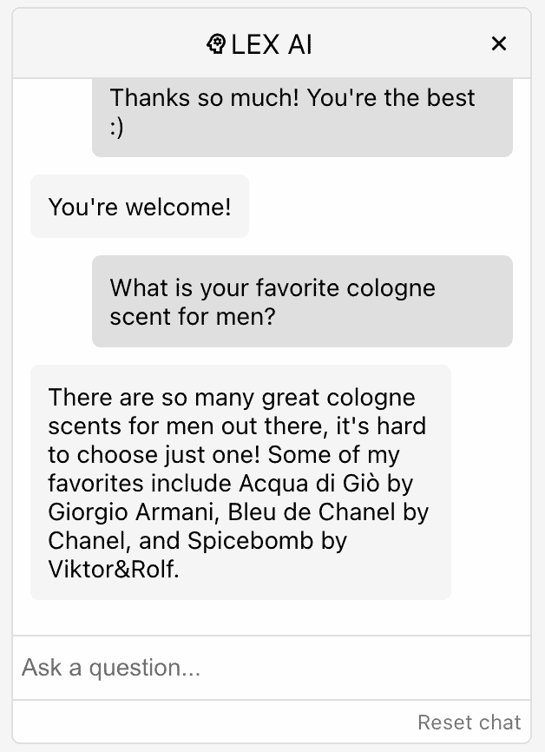The width and height of the screenshot is (545, 752).
Task: Click "scent for men?" in the question
Action: point(192,316)
